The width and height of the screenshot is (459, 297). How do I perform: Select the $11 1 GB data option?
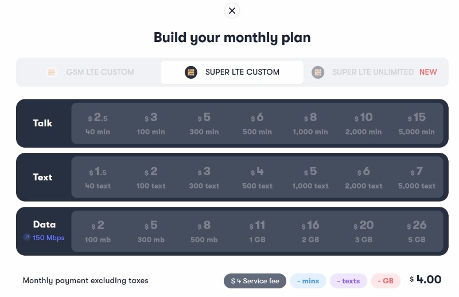coord(257,232)
